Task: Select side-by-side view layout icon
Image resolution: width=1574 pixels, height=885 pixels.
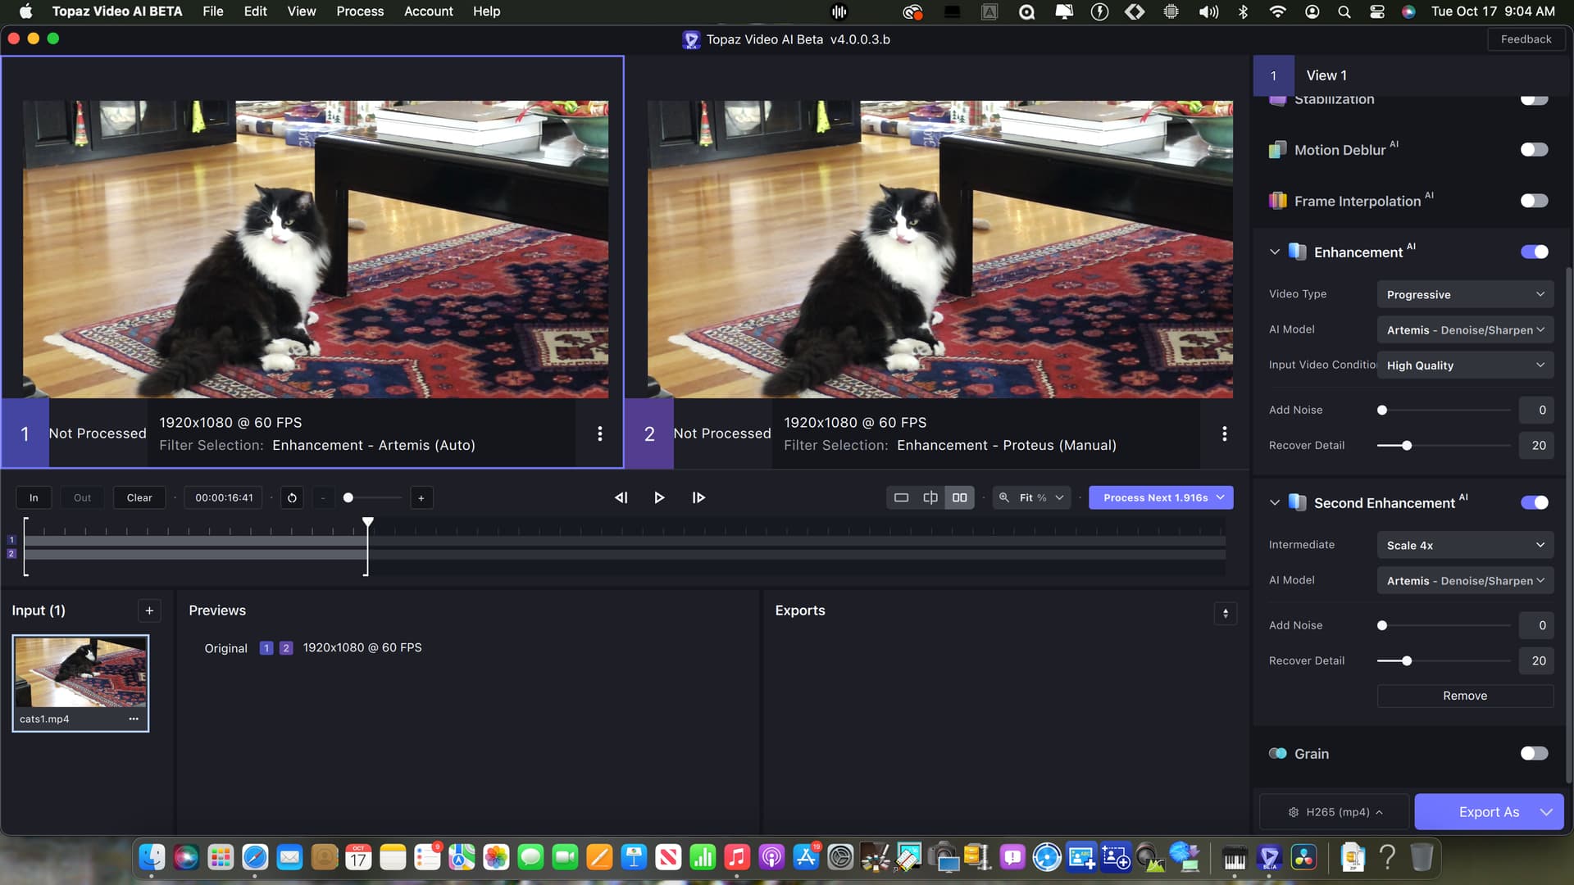Action: [959, 497]
